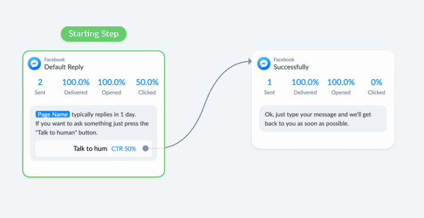
Task: Click the CTR 50% badge
Action: pos(124,148)
